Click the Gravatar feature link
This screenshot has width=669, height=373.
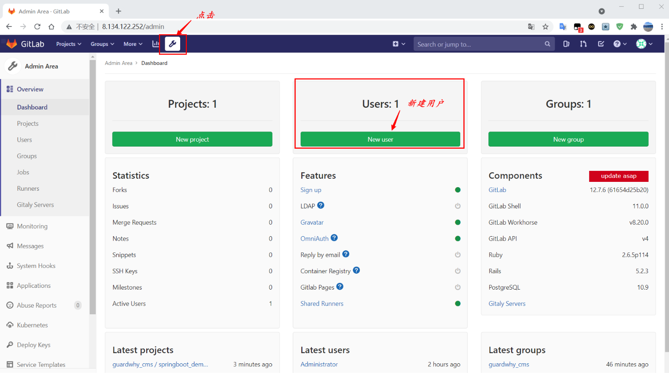[x=312, y=222]
